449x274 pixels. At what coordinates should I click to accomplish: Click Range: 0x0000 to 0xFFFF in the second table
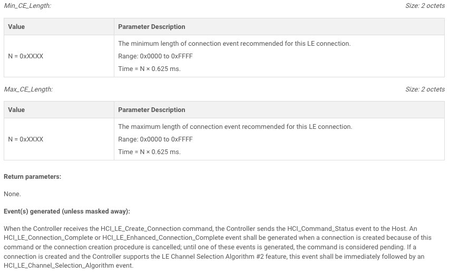155,139
